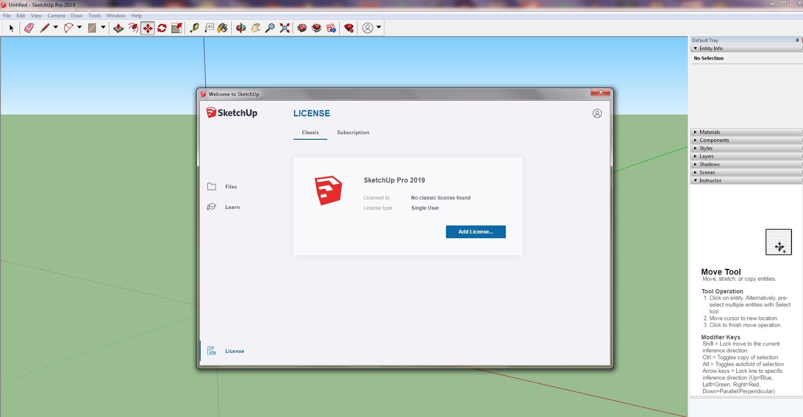Open the Draw menu
The height and width of the screenshot is (417, 803).
pyautogui.click(x=77, y=16)
